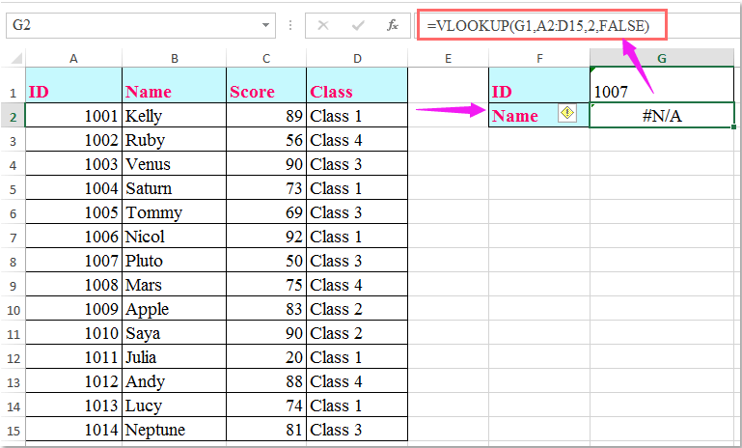Click the Enter checkmark formula bar icon
This screenshot has height=448, width=742.
[x=357, y=24]
